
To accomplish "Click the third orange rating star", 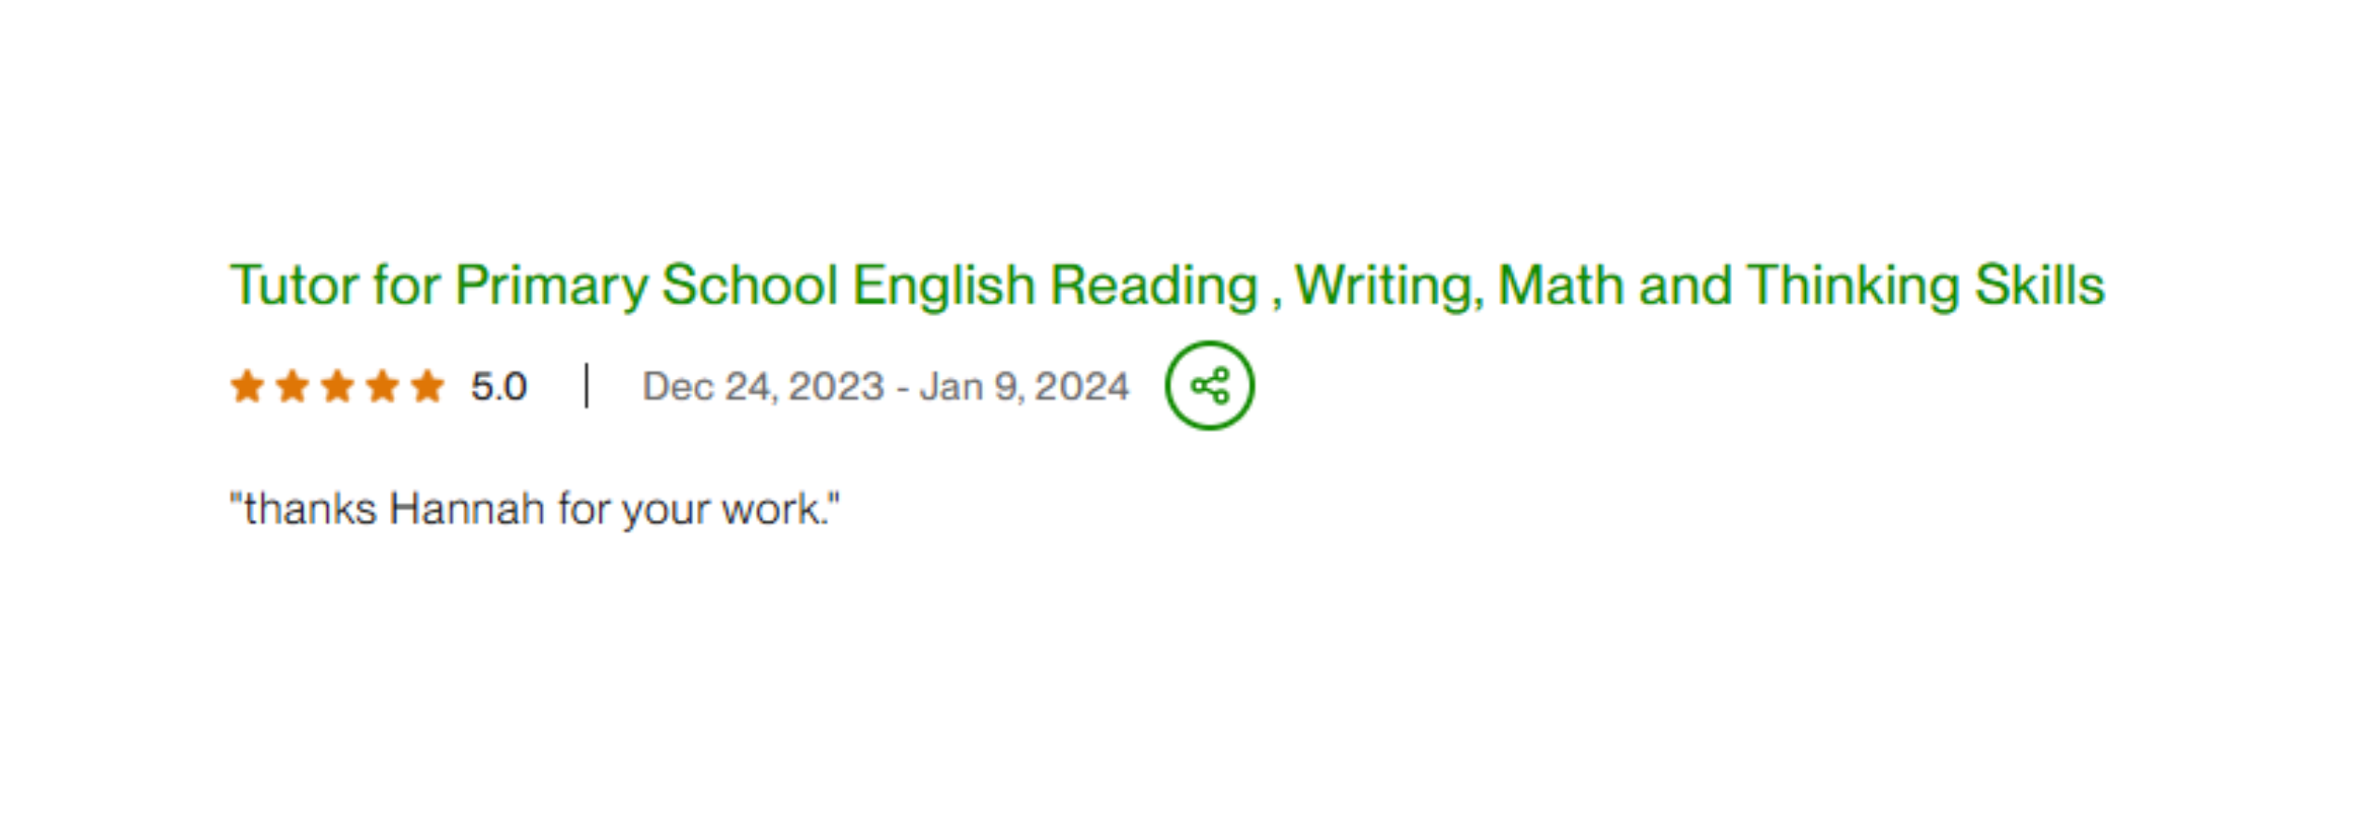I will pos(337,385).
